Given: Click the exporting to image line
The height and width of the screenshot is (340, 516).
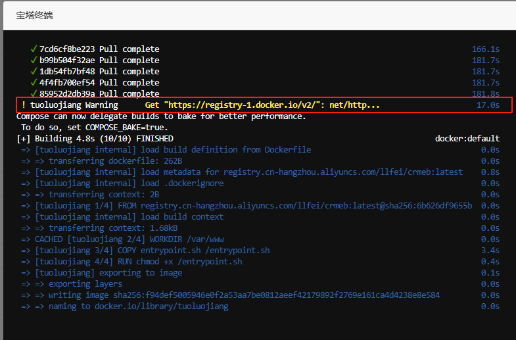Looking at the screenshot, I should 102,273.
